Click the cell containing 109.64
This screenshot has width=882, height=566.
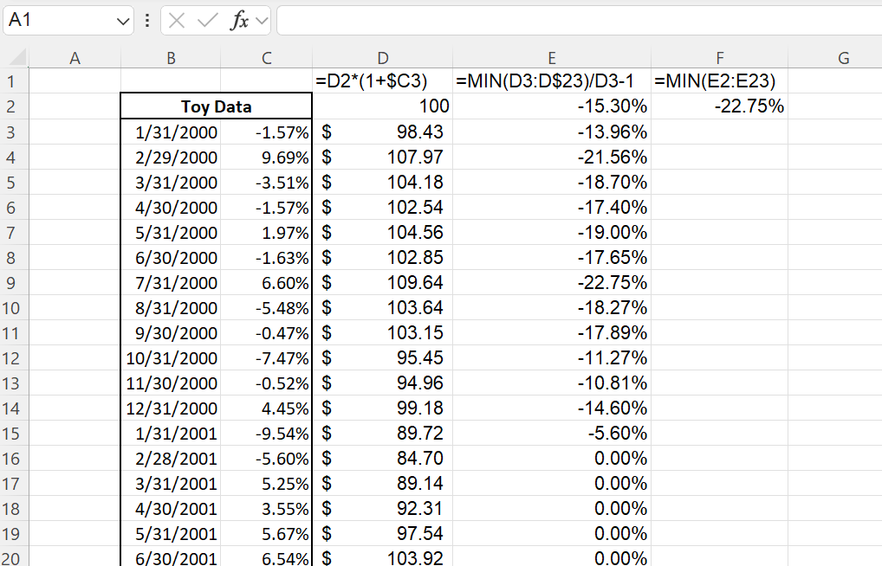[x=382, y=283]
